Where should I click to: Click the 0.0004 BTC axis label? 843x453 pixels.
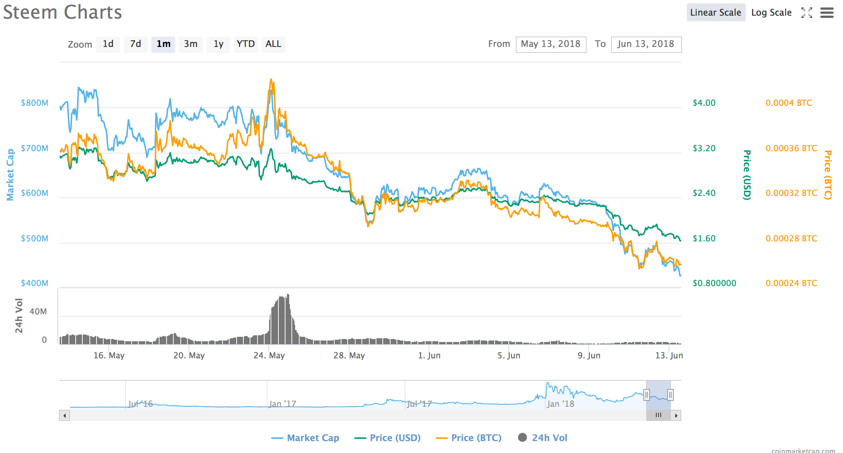tap(789, 103)
